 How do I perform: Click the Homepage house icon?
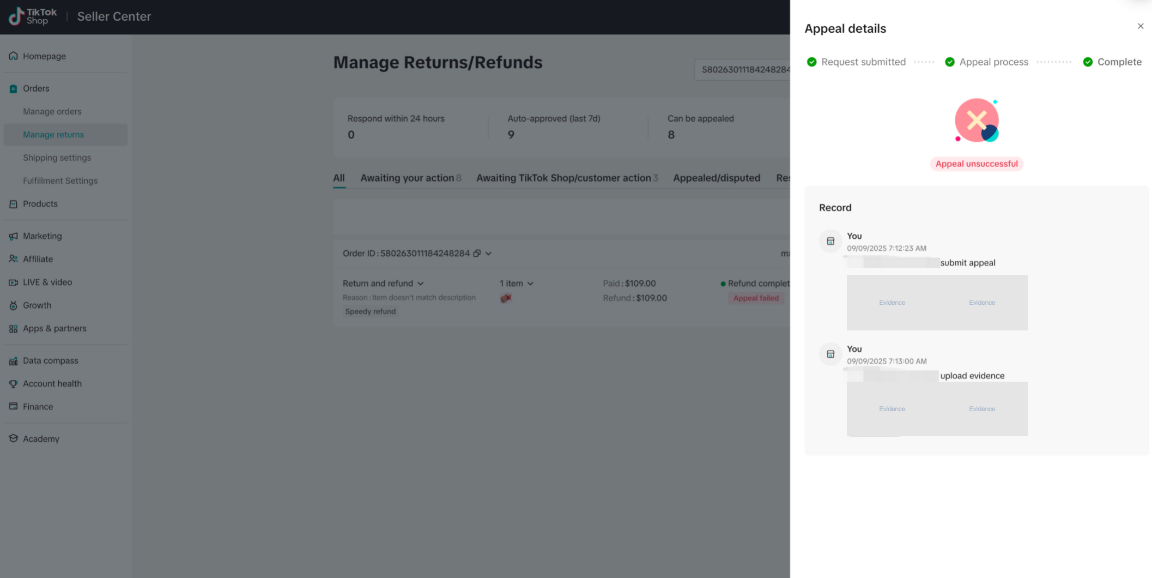[x=13, y=56]
